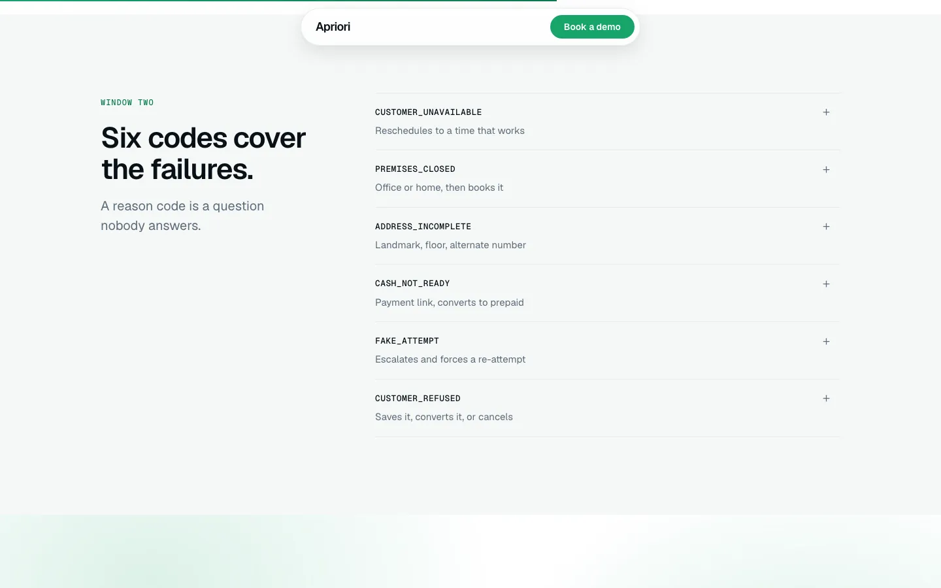The height and width of the screenshot is (588, 941).
Task: Click the CUSTOMER_UNAVAILABLE code title
Action: click(x=429, y=112)
